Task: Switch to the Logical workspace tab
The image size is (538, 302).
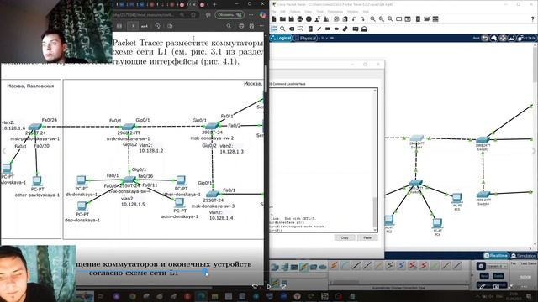Action: (x=281, y=38)
